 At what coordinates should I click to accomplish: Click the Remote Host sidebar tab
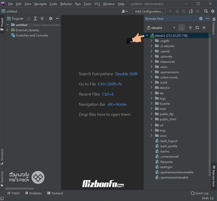[214, 176]
